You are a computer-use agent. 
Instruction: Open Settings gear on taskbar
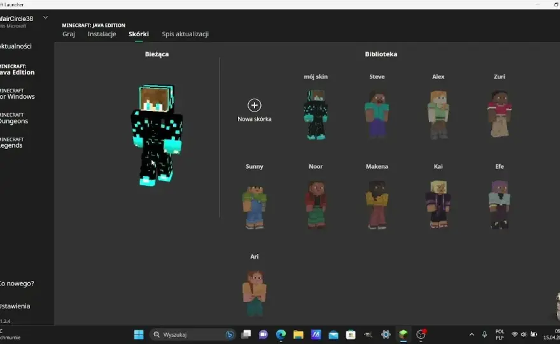[386, 334]
